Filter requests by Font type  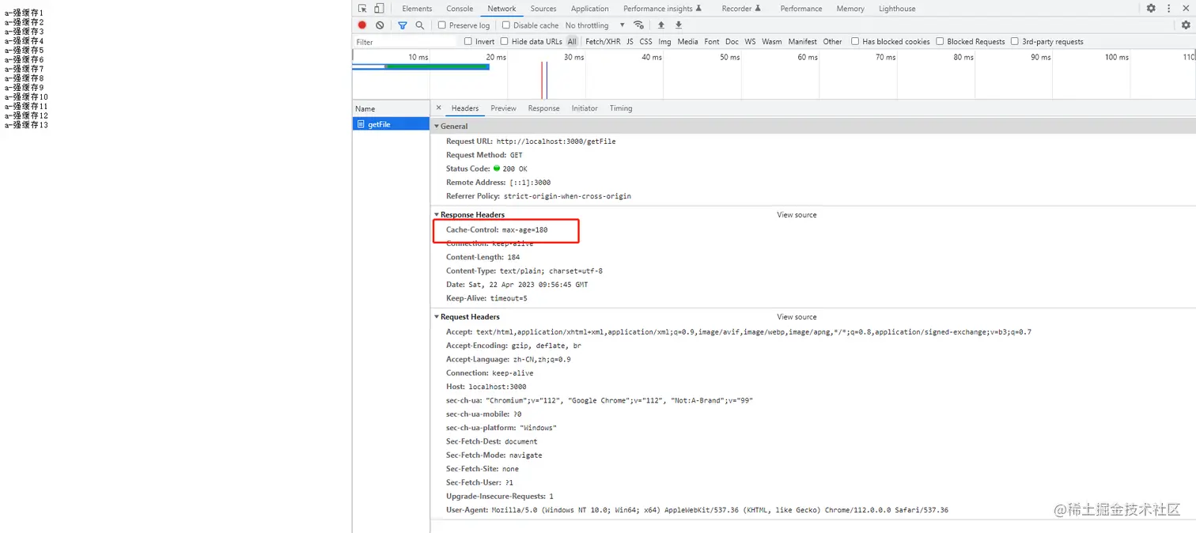[x=712, y=41]
